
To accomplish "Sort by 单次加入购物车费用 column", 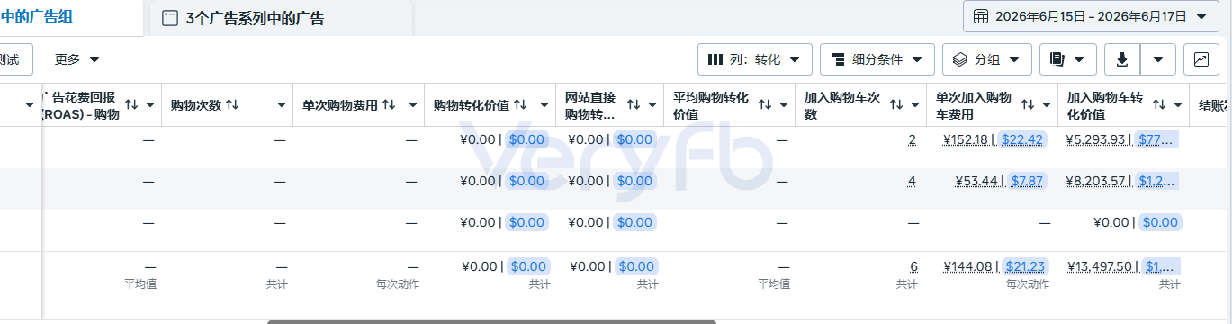I will pyautogui.click(x=1028, y=105).
